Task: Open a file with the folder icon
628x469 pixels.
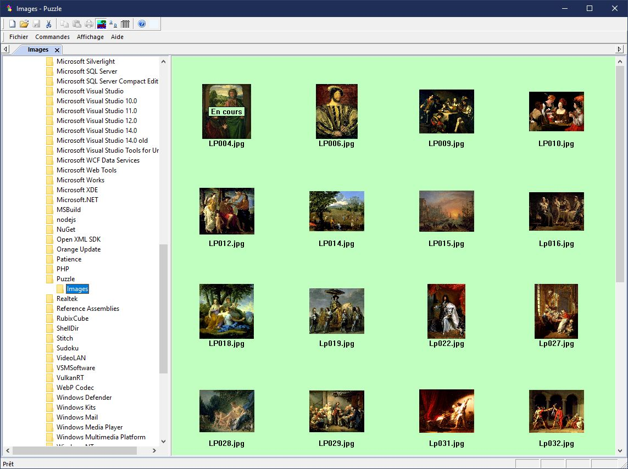Action: coord(24,24)
